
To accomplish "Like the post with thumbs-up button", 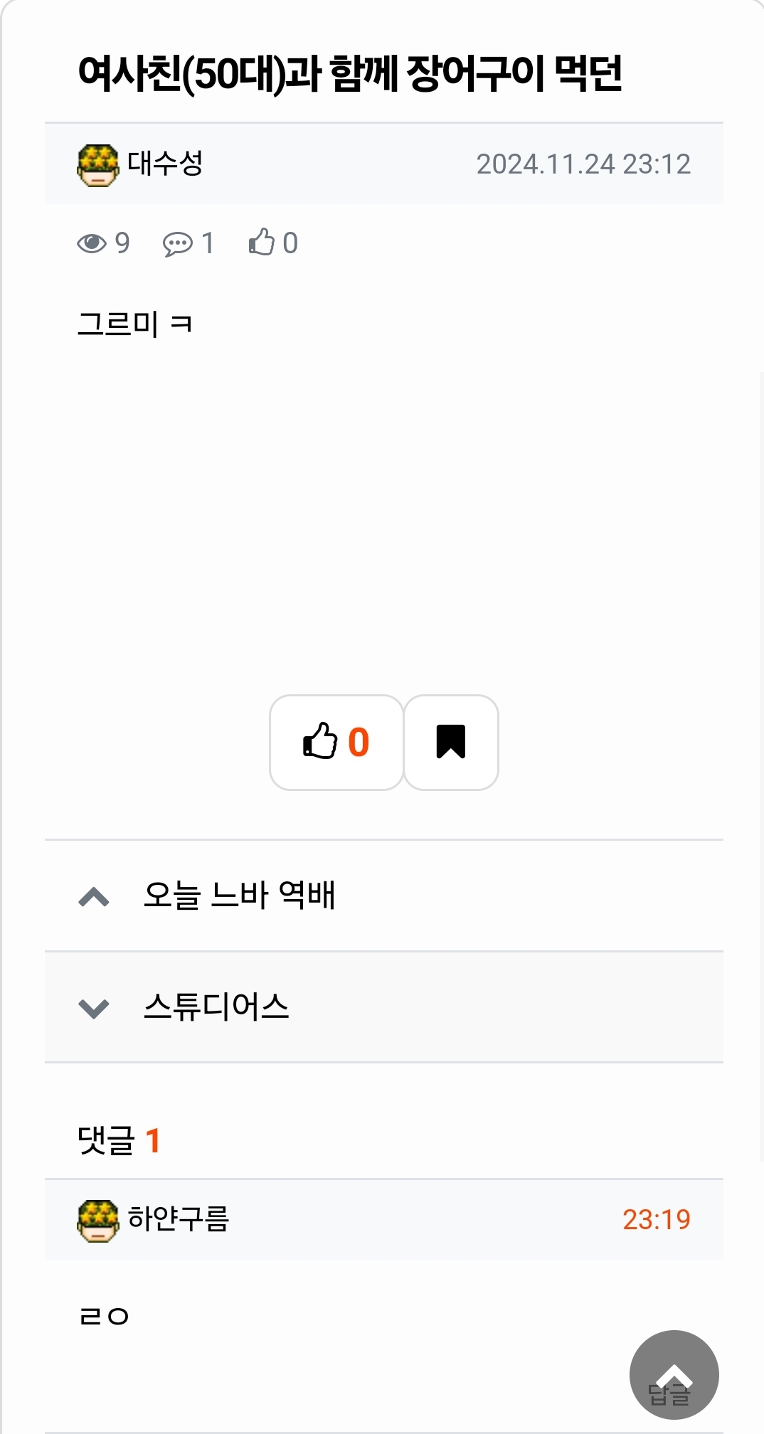I will (336, 742).
